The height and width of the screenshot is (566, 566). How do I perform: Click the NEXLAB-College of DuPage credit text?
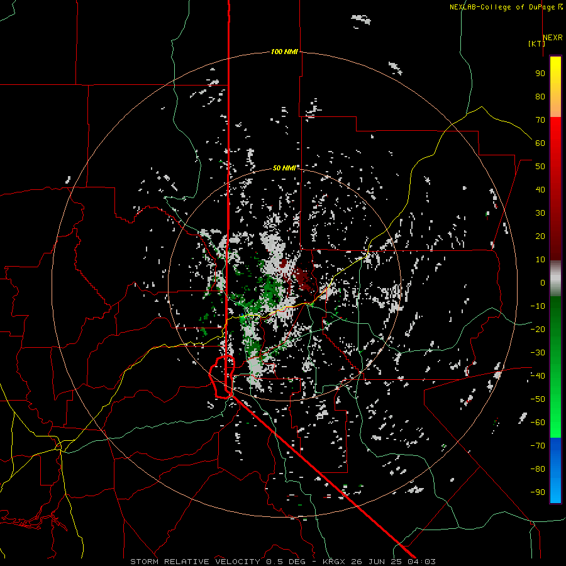point(502,7)
